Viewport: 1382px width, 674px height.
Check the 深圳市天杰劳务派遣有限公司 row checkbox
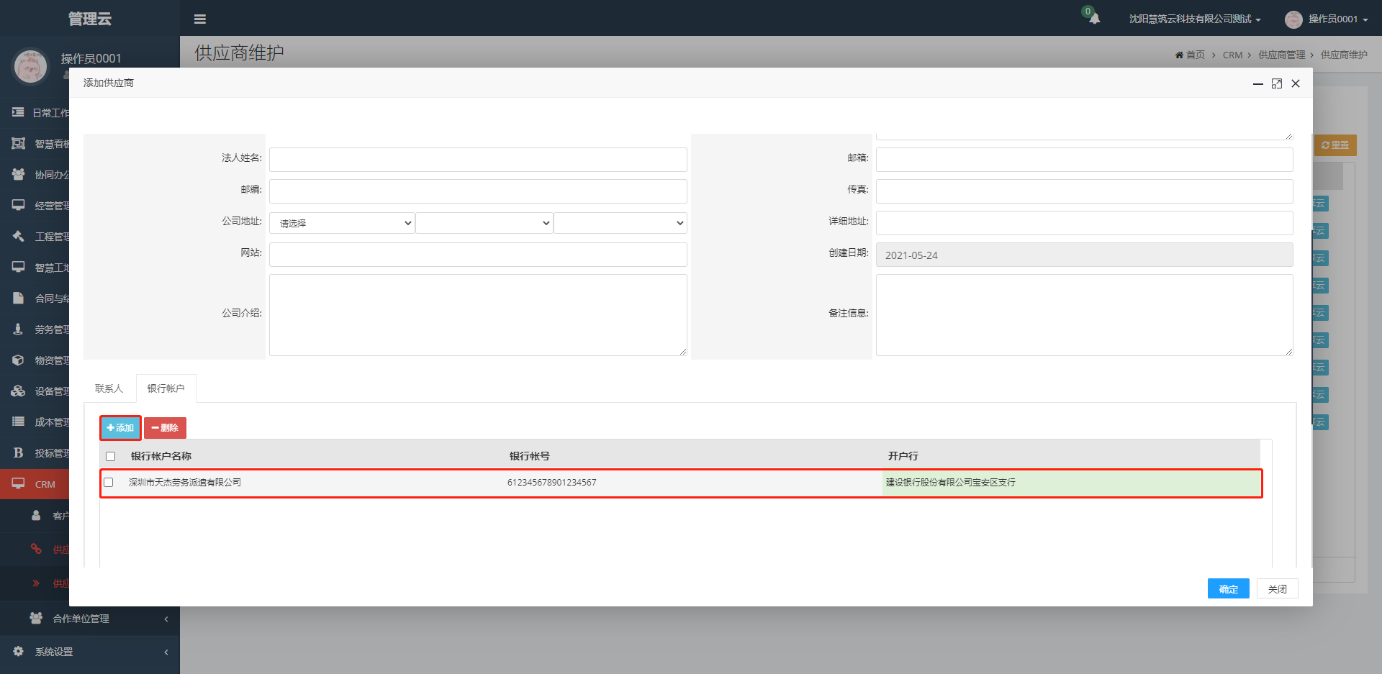pos(109,483)
